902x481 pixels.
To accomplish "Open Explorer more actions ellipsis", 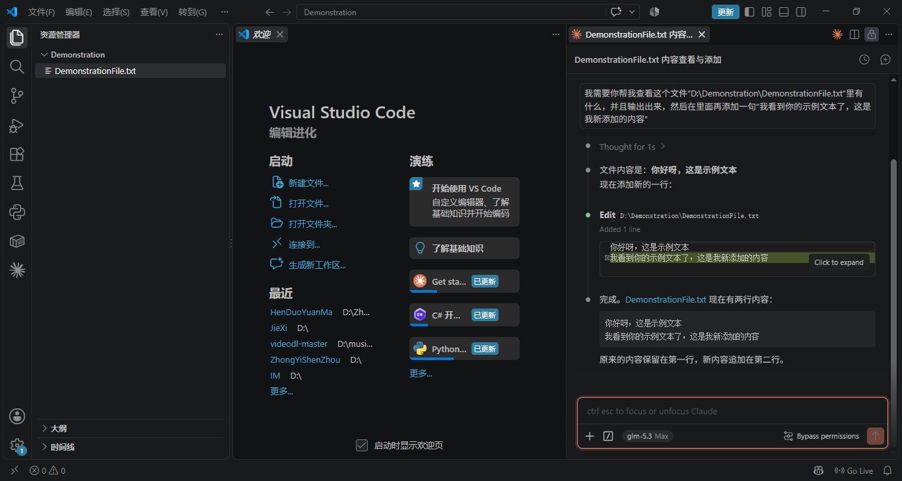I will pyautogui.click(x=219, y=34).
